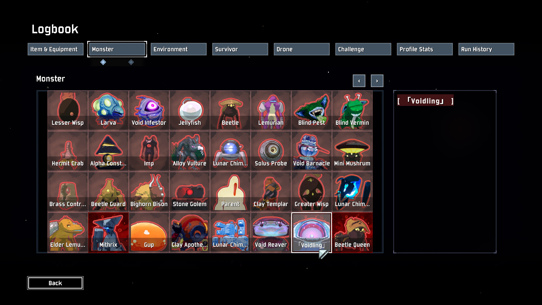
Task: Switch to the Environment tab
Action: 178,49
